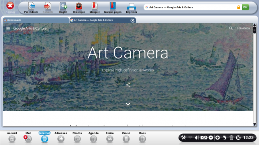This screenshot has width=259, height=145.
Task: Zoom in with the plus icon
Action: [218, 137]
